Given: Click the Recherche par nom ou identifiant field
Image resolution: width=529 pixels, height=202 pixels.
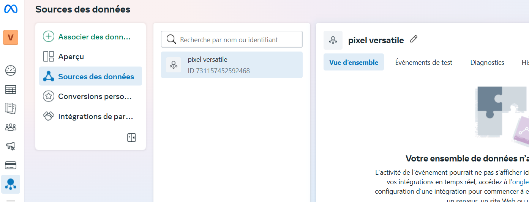Looking at the screenshot, I should [232, 39].
